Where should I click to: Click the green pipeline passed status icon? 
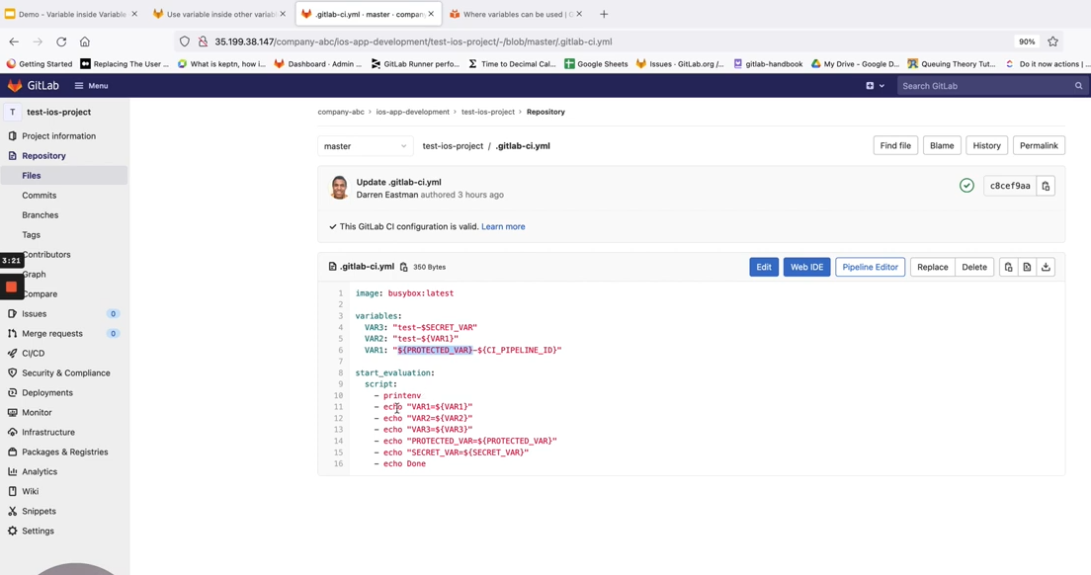[x=966, y=186]
